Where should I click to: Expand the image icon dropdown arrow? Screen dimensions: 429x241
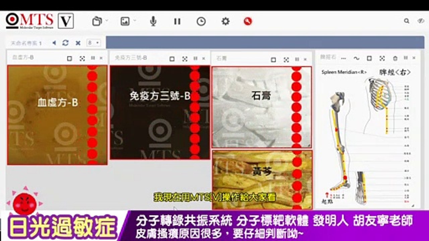pos(135,20)
